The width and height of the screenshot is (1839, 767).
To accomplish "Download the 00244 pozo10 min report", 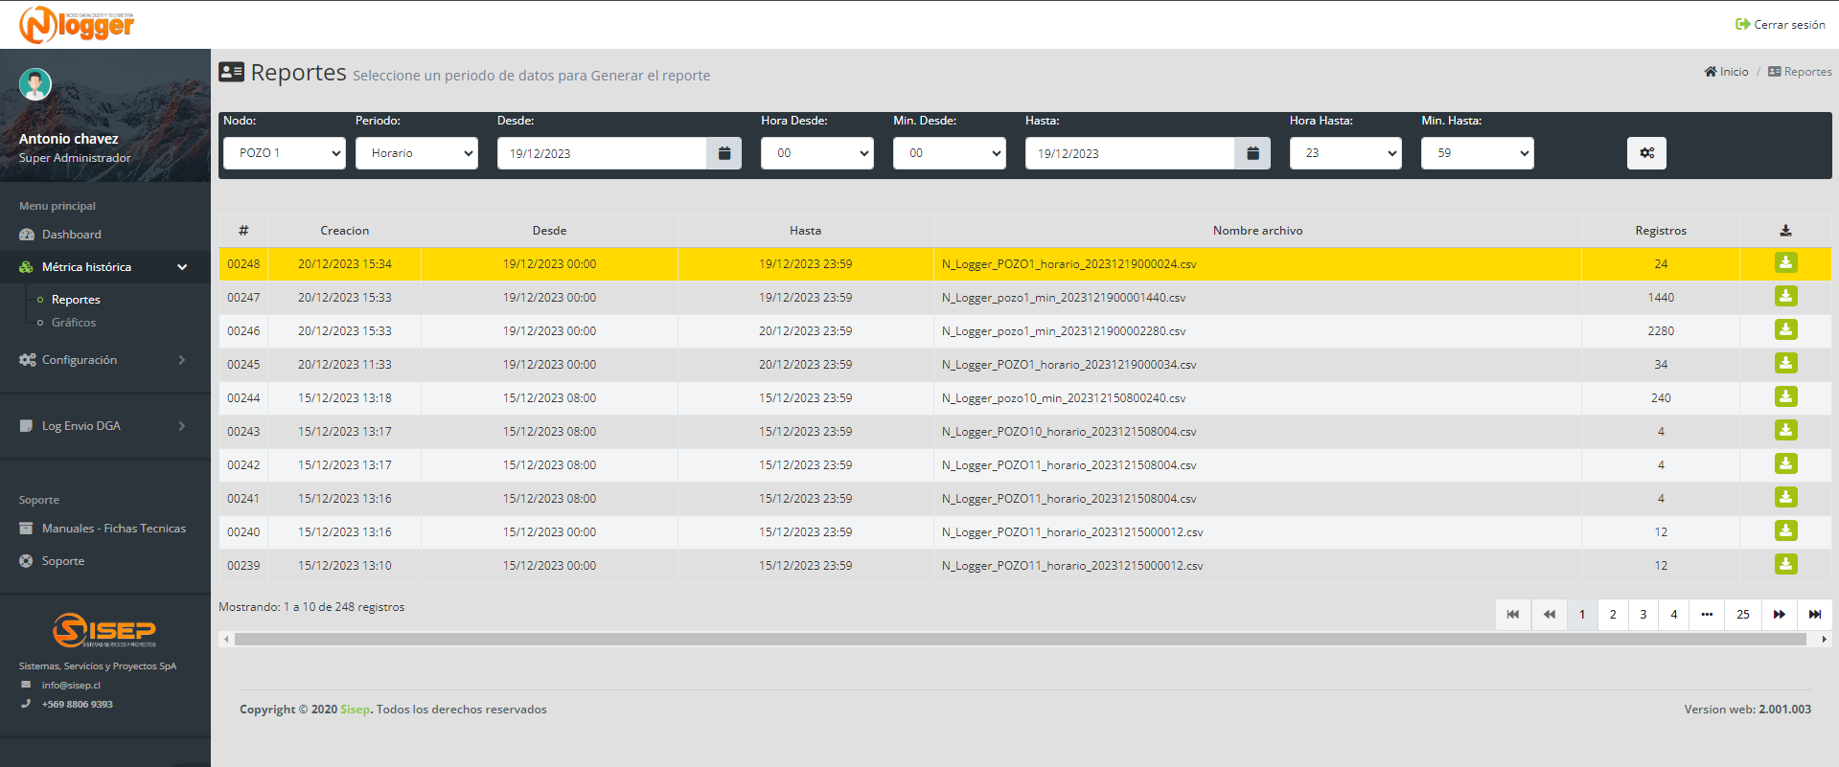I will [1785, 397].
